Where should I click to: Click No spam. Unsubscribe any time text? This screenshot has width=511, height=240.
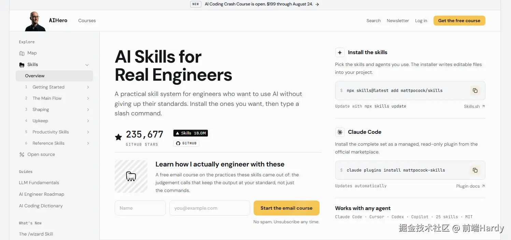(286, 222)
